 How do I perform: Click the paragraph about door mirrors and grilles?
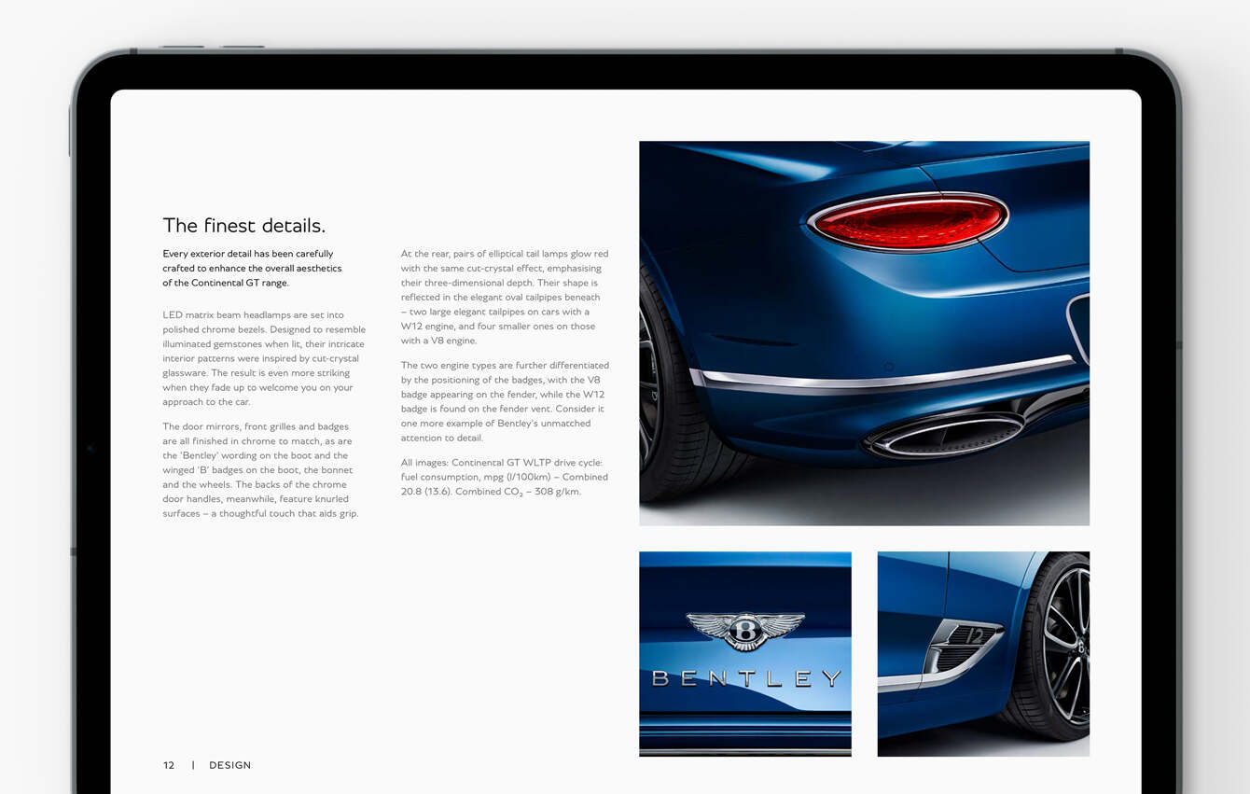[260, 470]
